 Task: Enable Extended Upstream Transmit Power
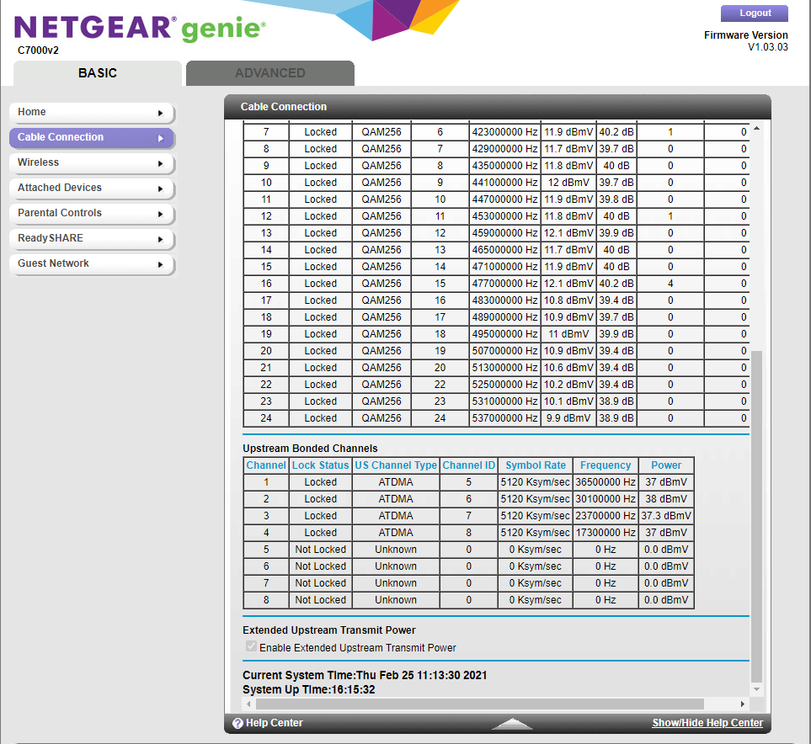(x=250, y=646)
